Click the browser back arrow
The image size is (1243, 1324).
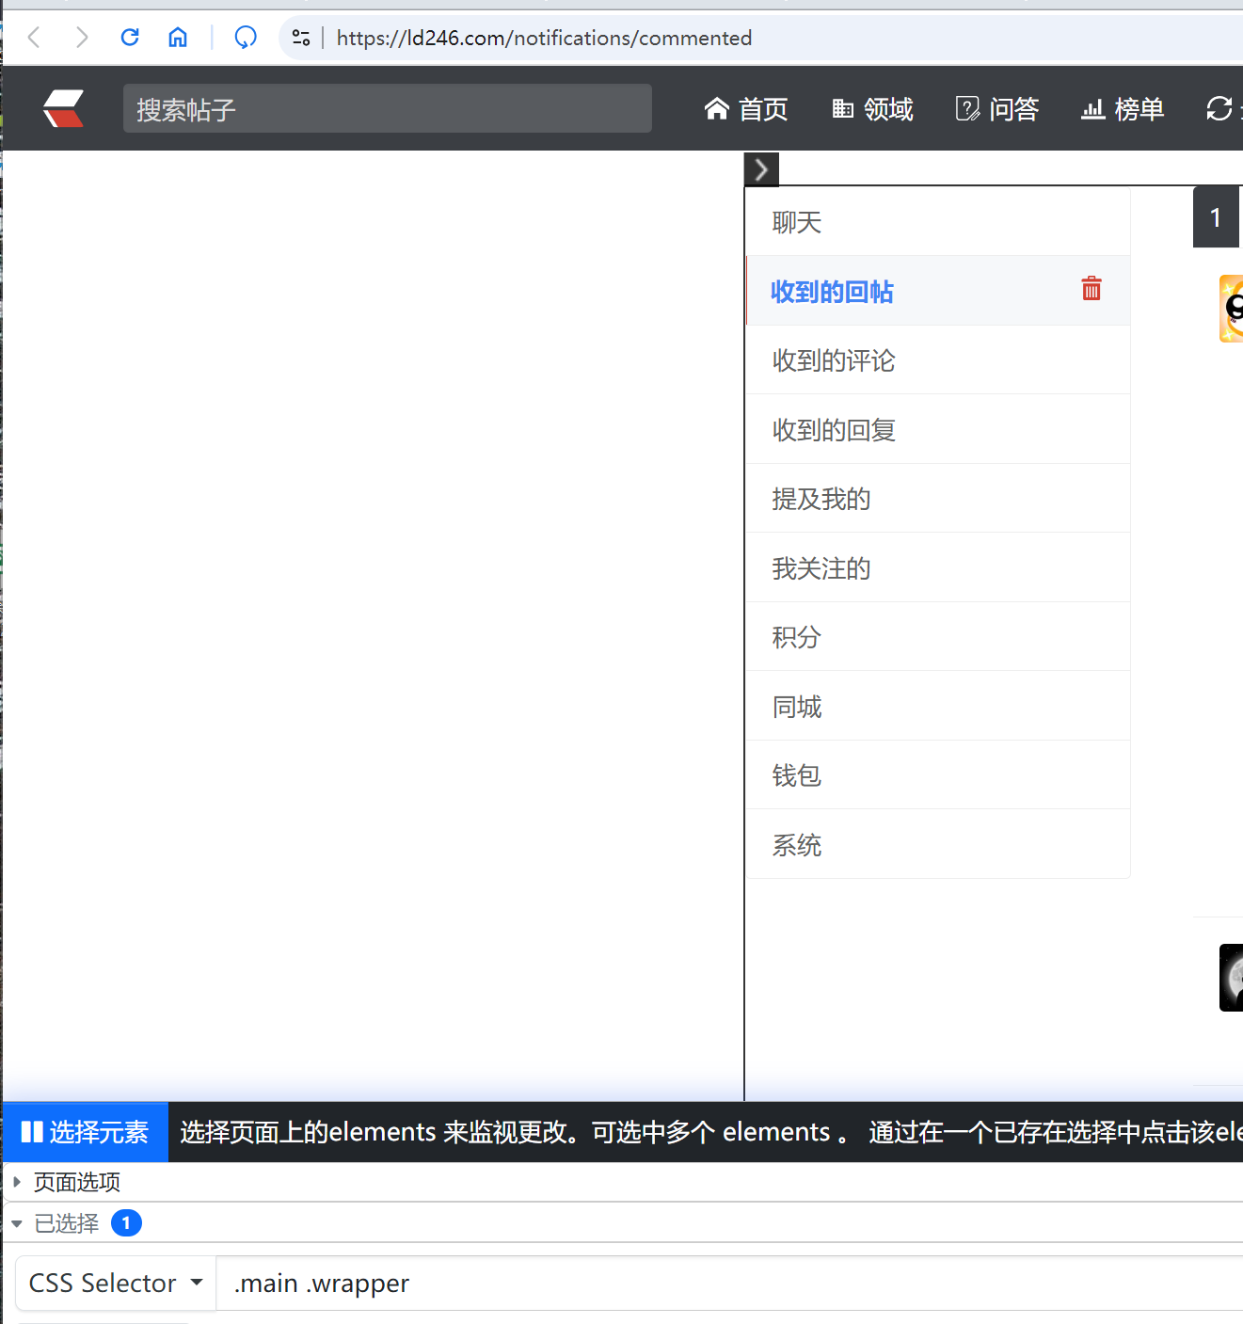tap(35, 38)
